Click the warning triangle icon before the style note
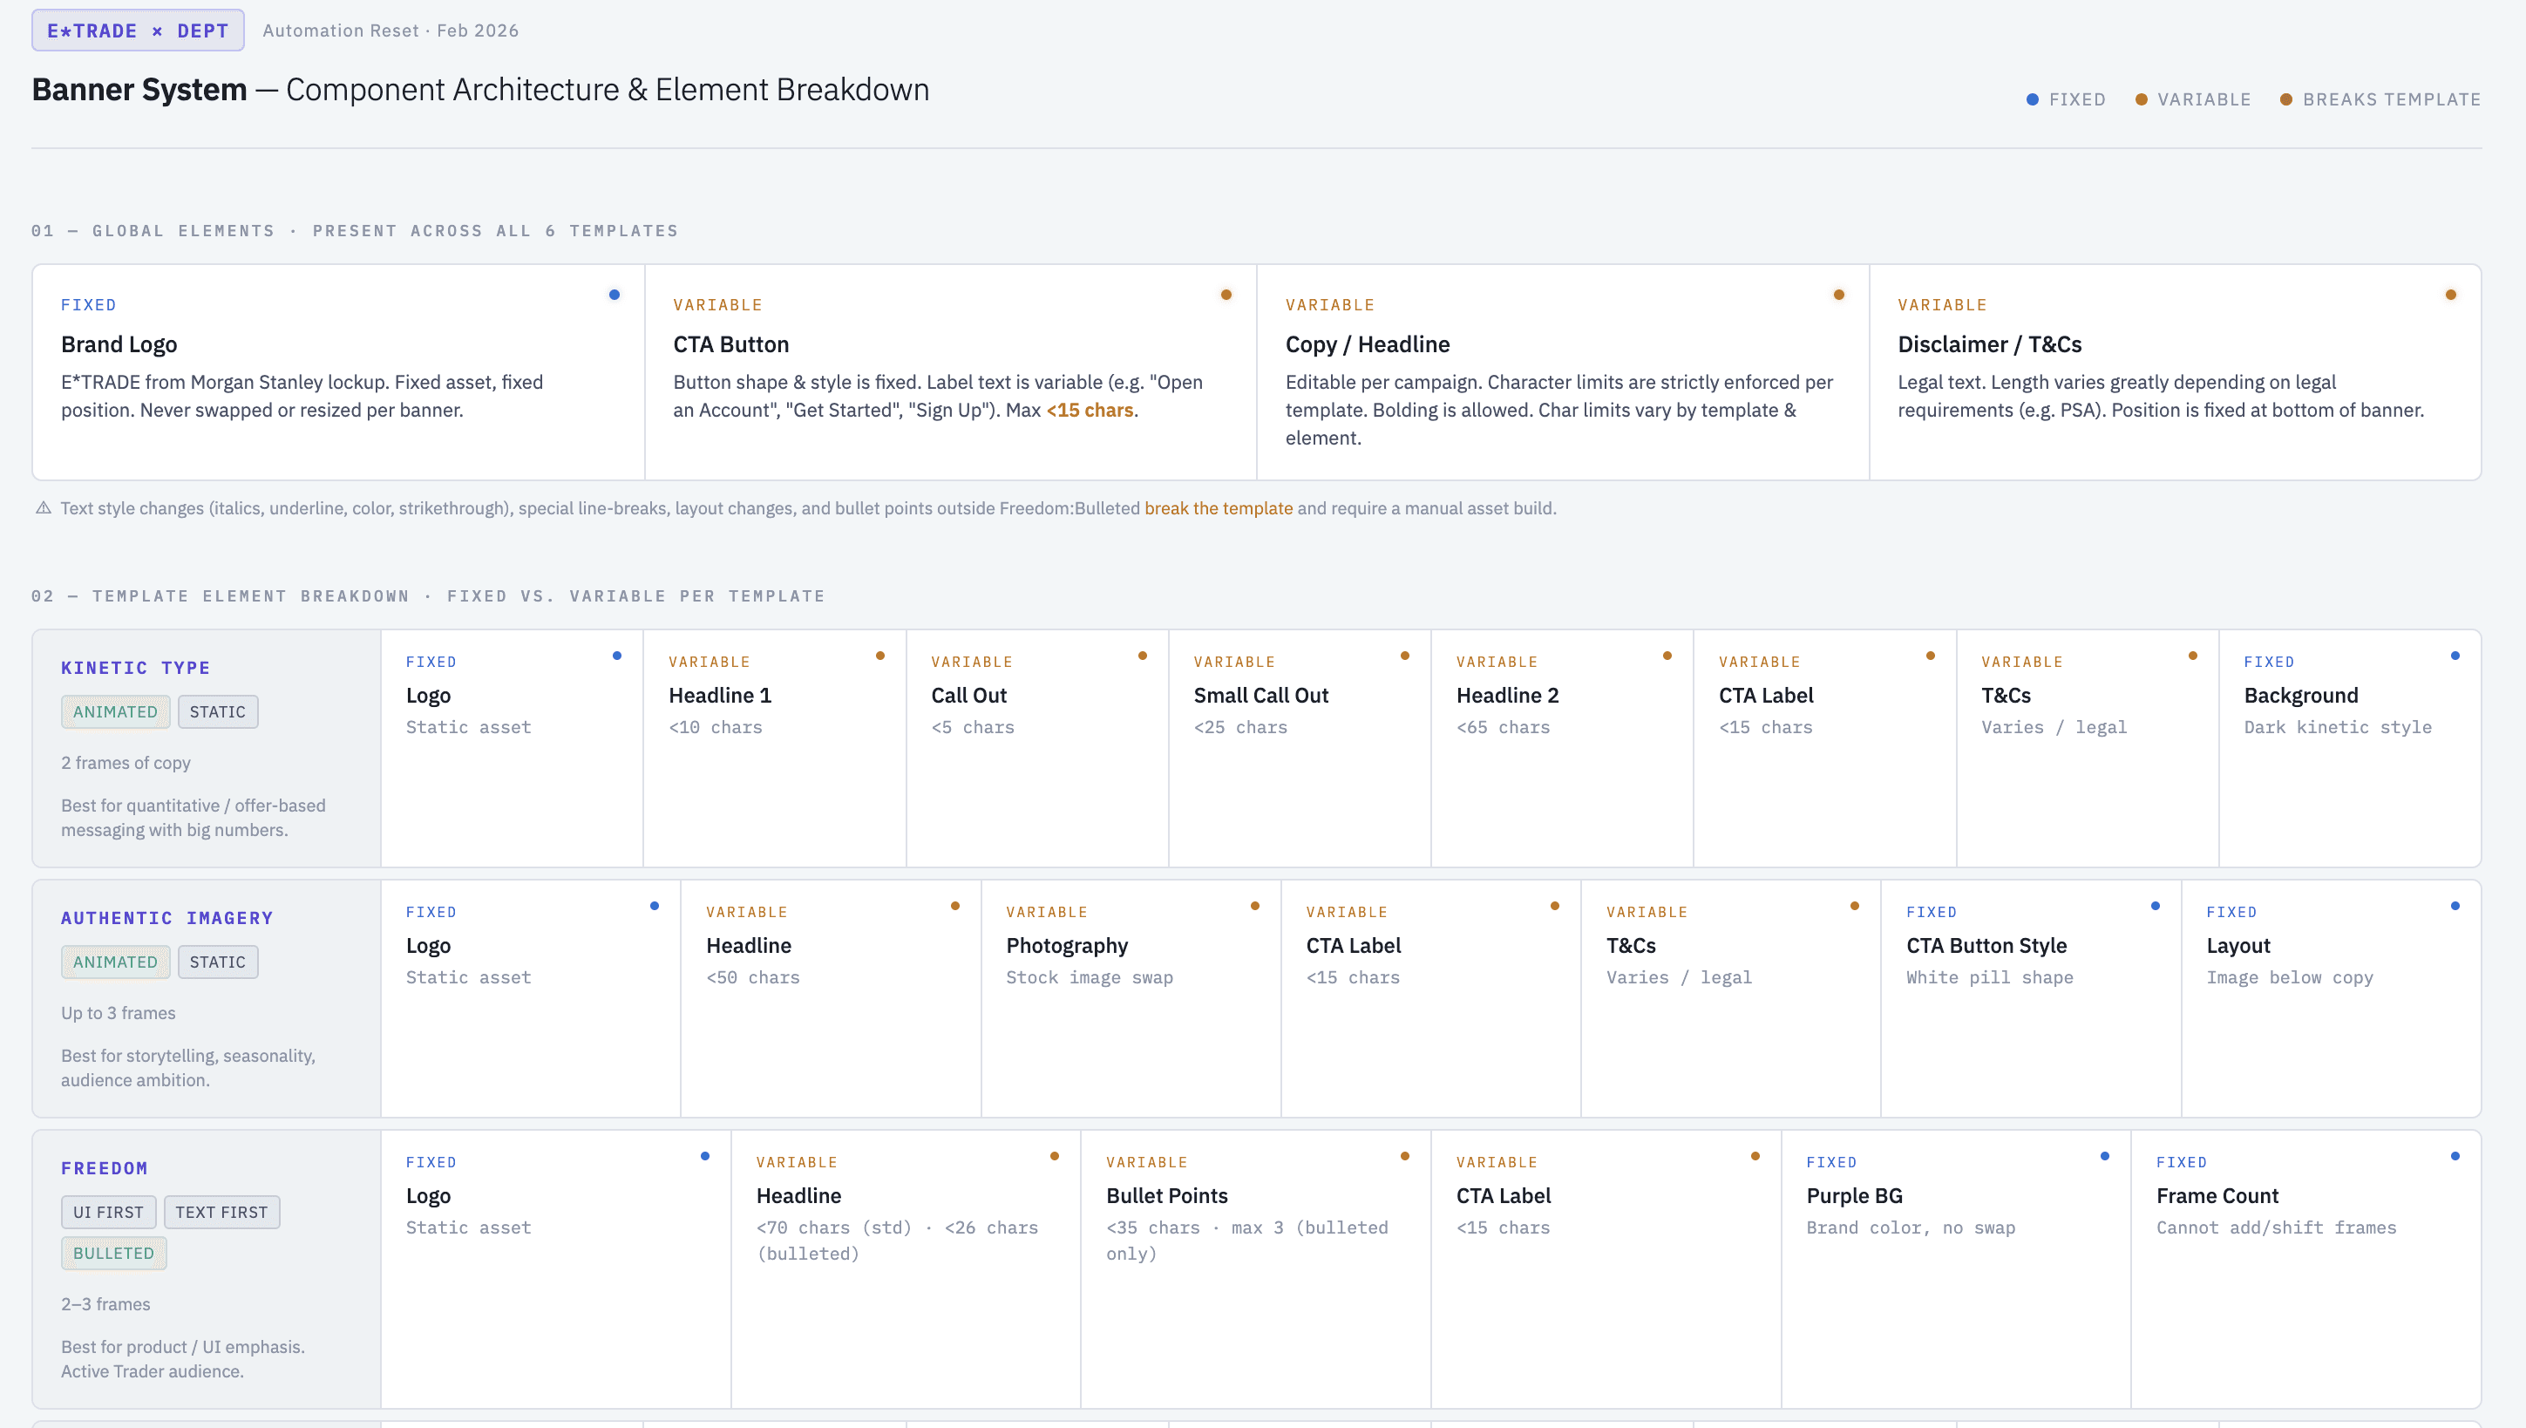Image resolution: width=2526 pixels, height=1428 pixels. (x=44, y=508)
